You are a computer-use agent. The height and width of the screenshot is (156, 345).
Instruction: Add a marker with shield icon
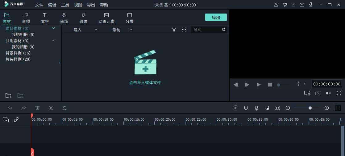point(246,108)
